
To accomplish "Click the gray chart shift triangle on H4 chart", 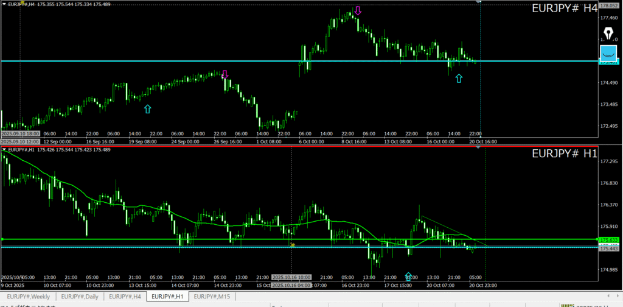I will (x=479, y=2).
